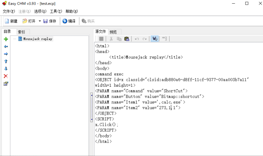263x156 pixels.
Task: Click 编译 compile button
Action: point(69,21)
